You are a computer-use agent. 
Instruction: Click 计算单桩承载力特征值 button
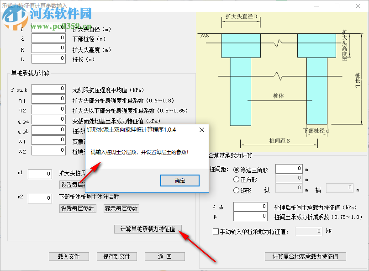(147, 229)
